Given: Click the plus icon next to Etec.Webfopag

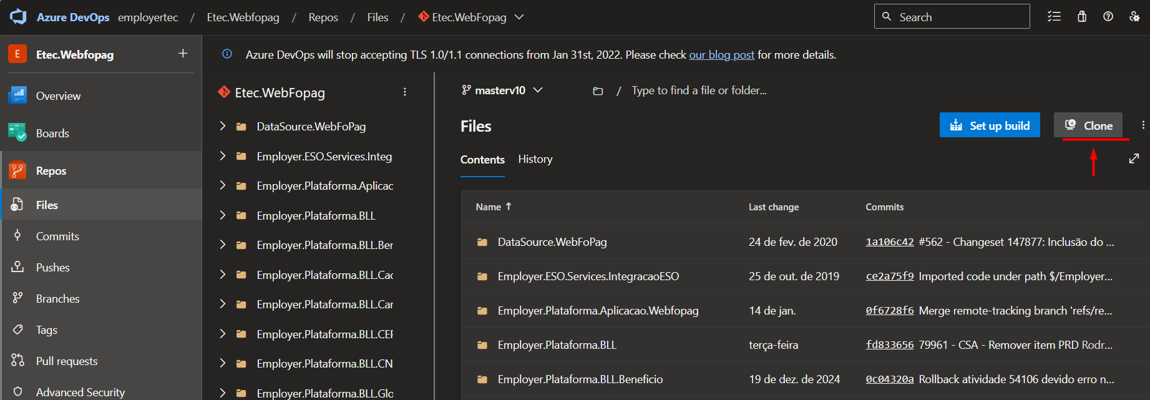Looking at the screenshot, I should (183, 54).
